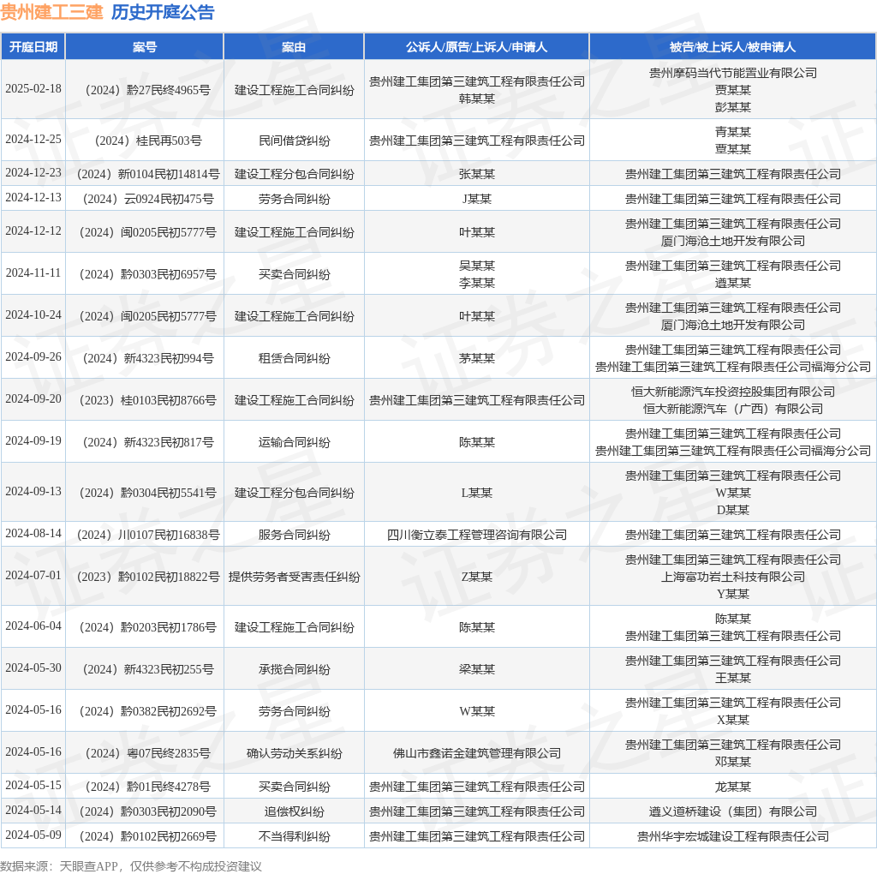Click the date 2024-05-30

point(33,667)
